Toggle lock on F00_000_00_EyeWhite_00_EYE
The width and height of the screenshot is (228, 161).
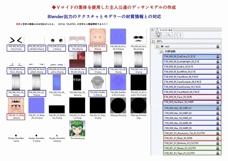click(x=218, y=72)
